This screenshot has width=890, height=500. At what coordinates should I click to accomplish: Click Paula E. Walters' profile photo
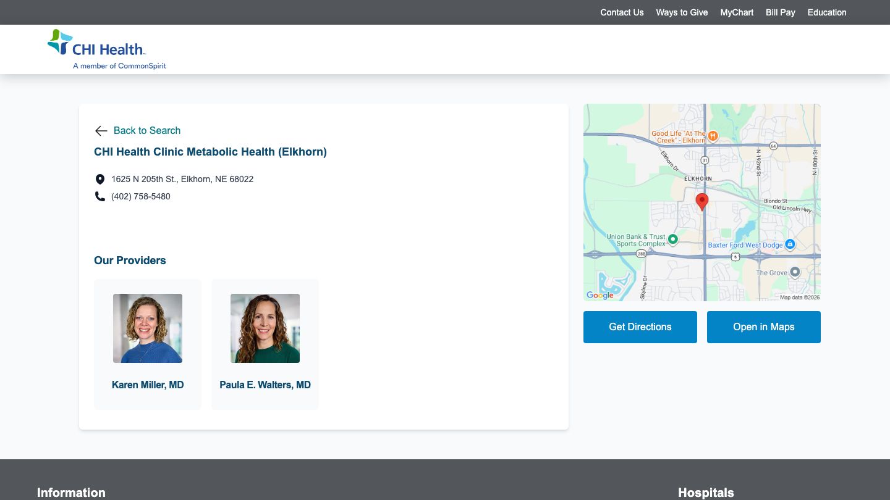point(265,328)
